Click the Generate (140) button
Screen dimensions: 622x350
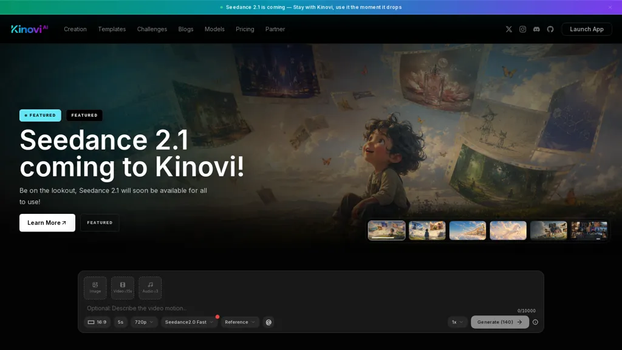coord(500,322)
